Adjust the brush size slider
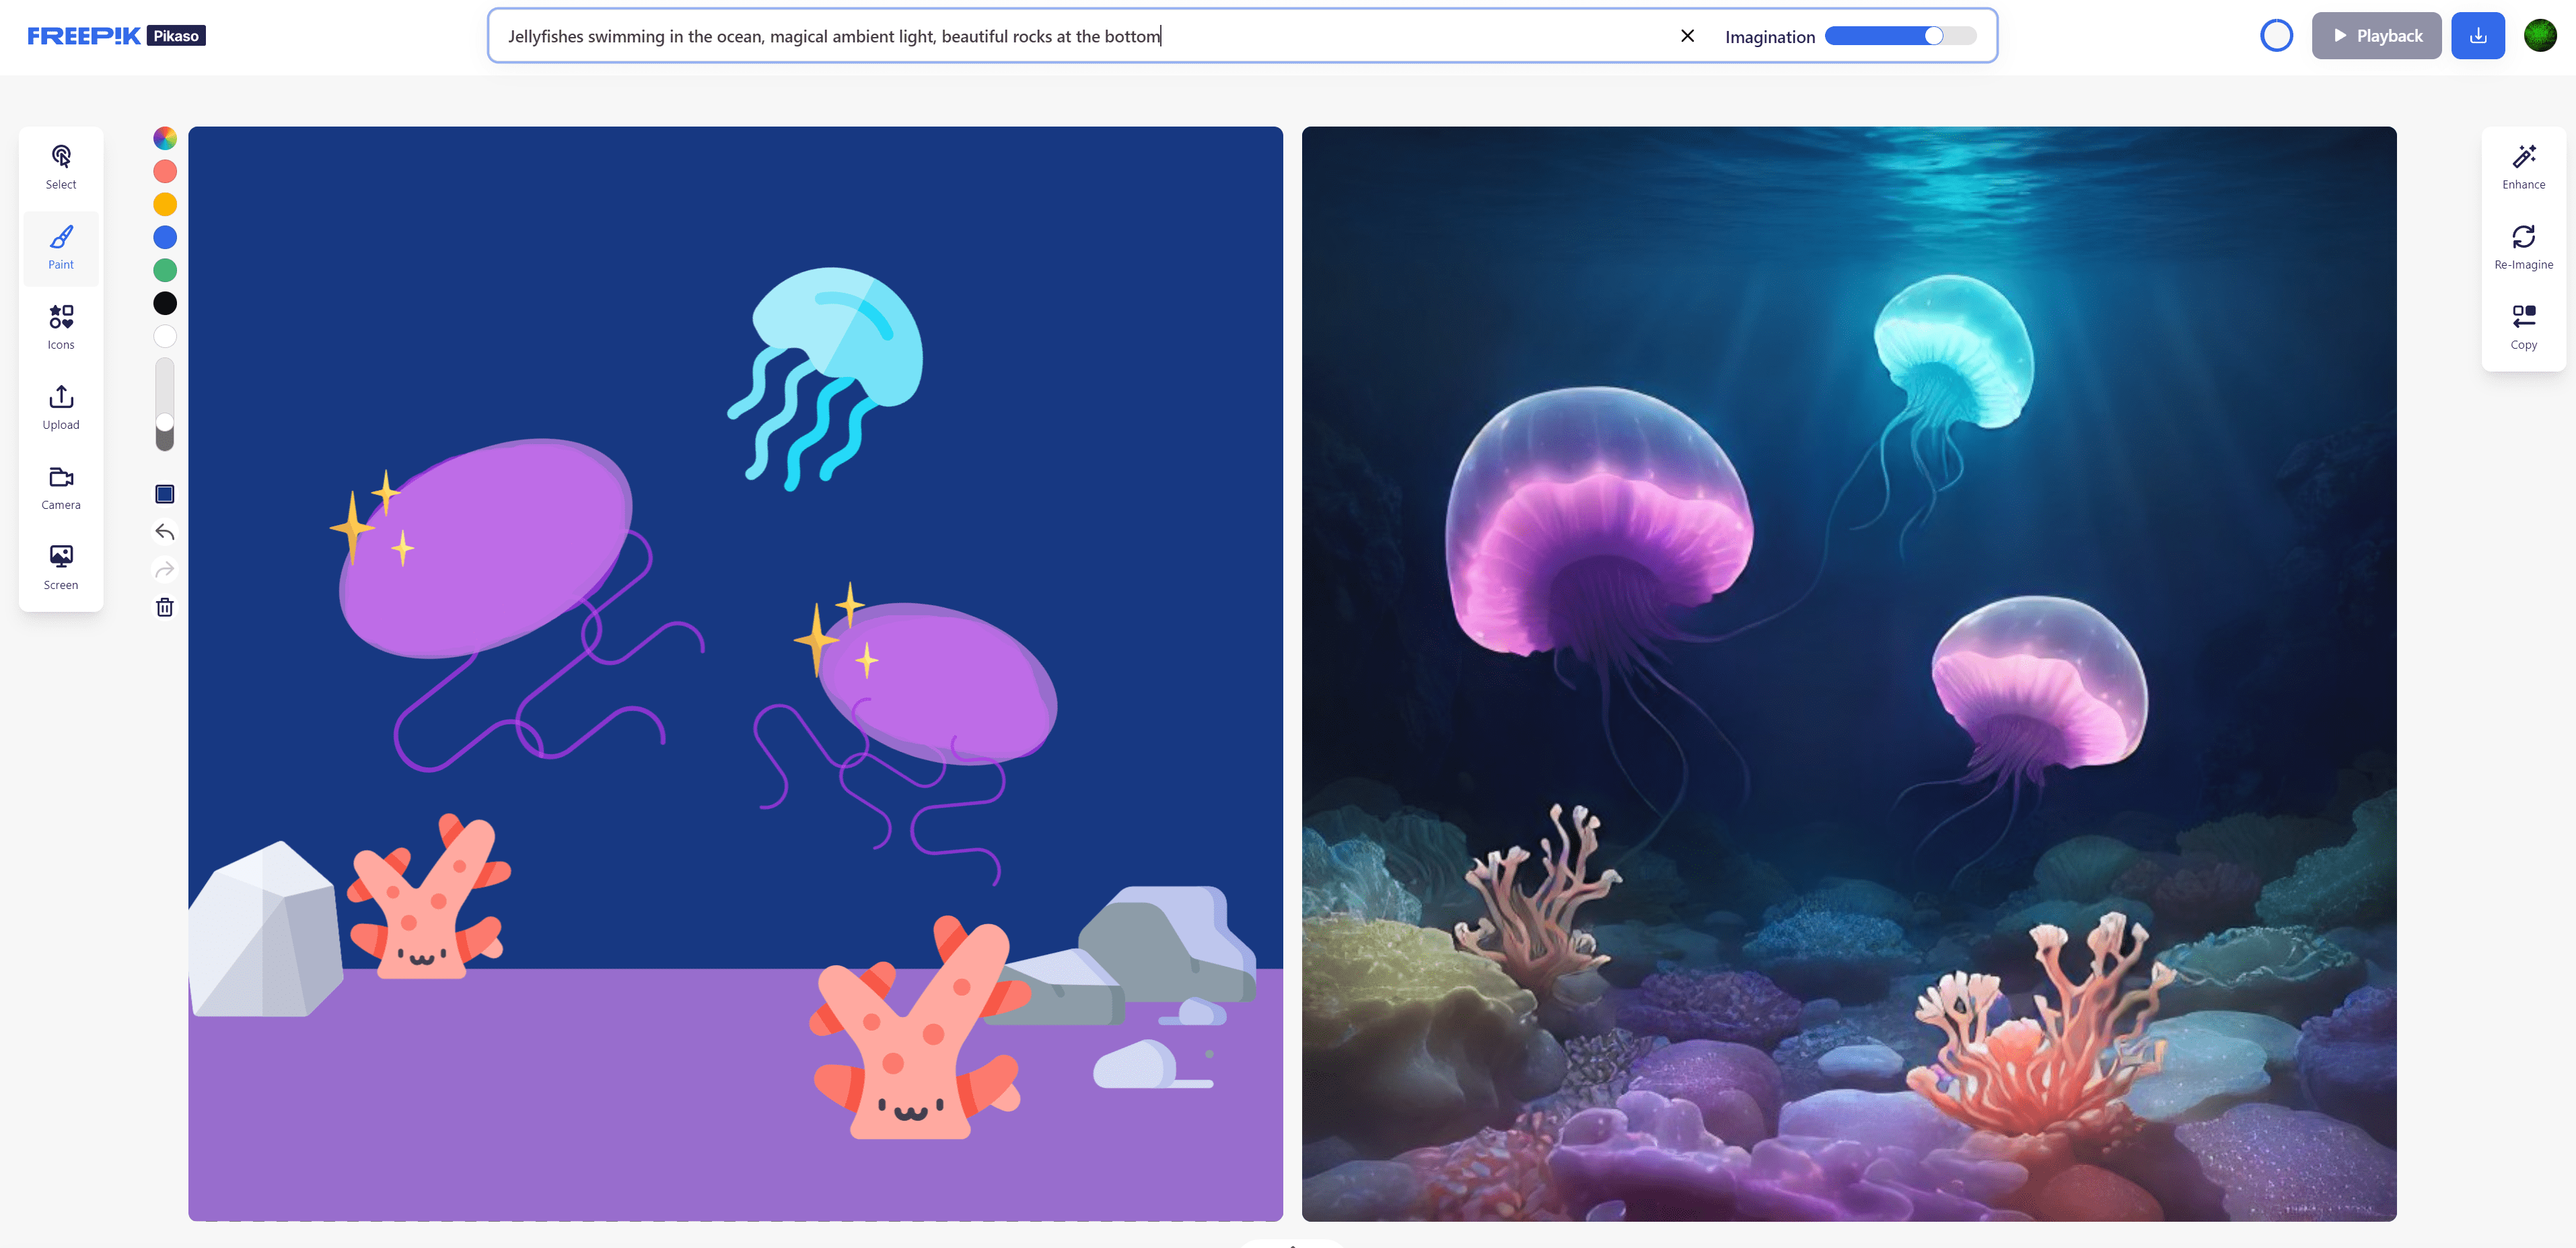Screen dimensions: 2576x1248 click(165, 405)
